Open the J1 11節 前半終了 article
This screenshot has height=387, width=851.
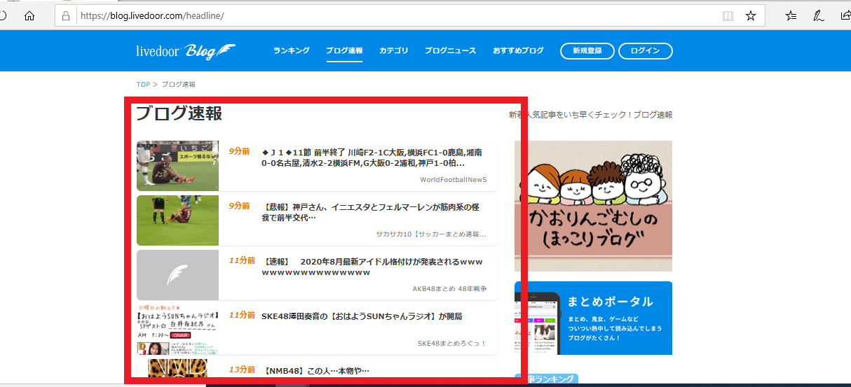pos(372,157)
